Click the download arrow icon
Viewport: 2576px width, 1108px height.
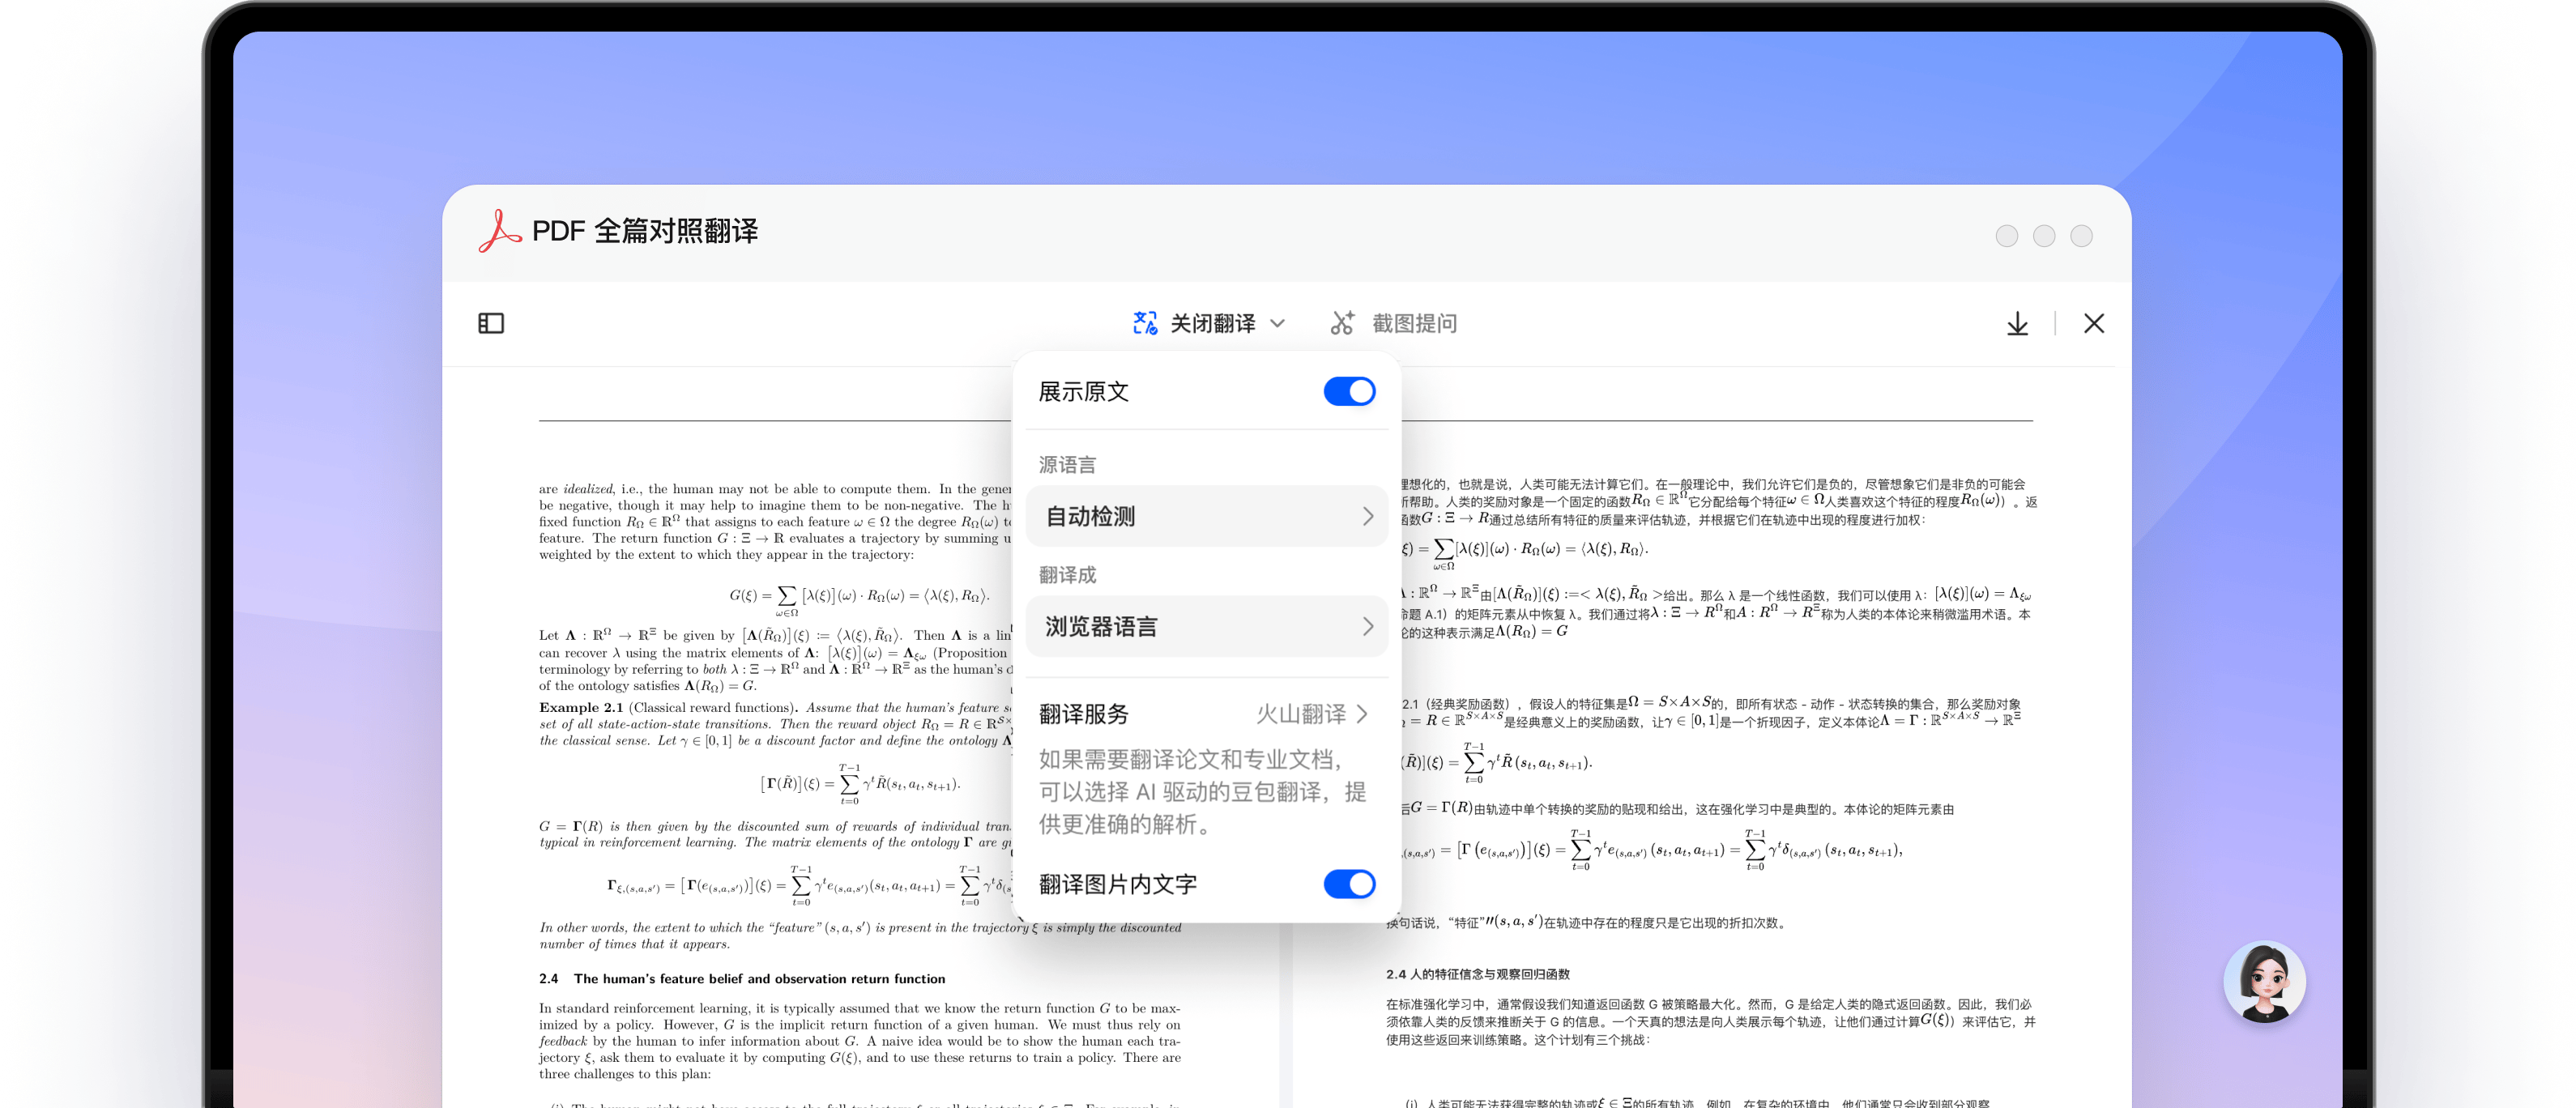(2017, 323)
